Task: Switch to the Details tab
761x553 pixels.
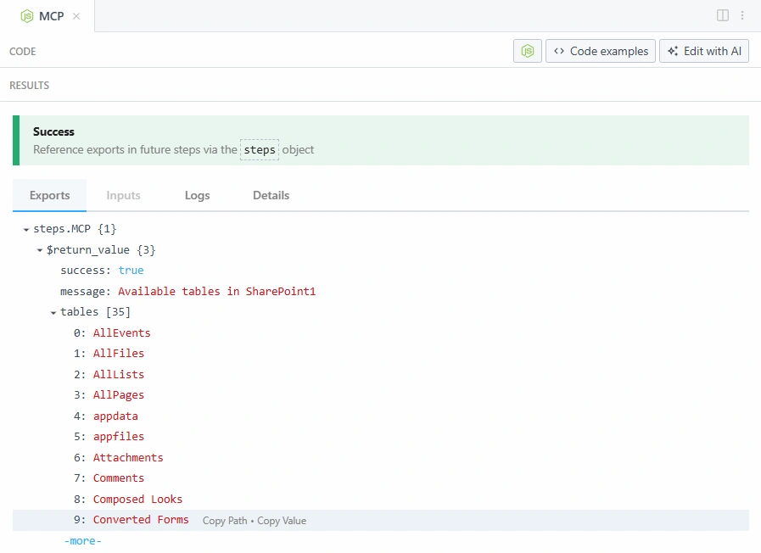Action: point(271,195)
